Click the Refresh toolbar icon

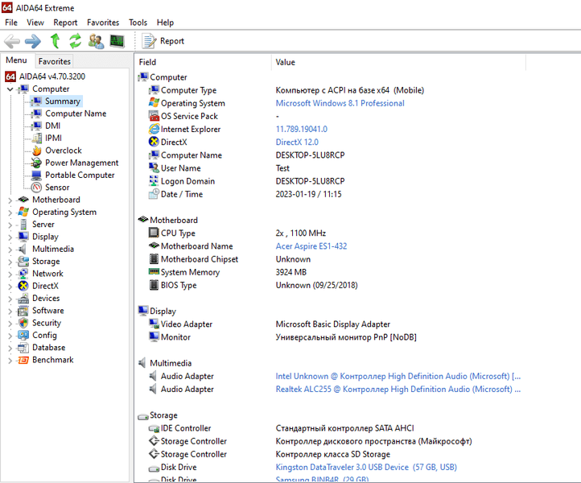(75, 41)
